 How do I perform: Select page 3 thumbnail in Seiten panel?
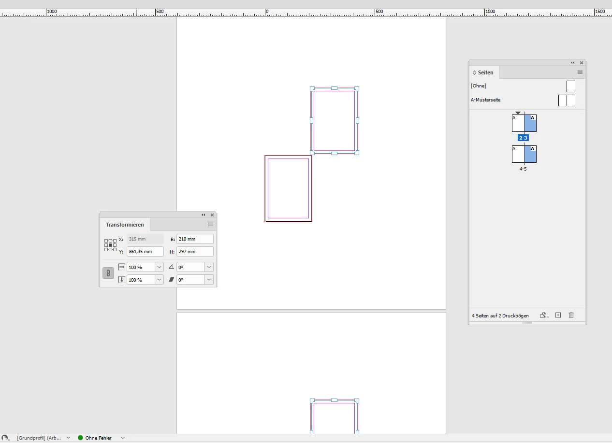click(x=530, y=123)
